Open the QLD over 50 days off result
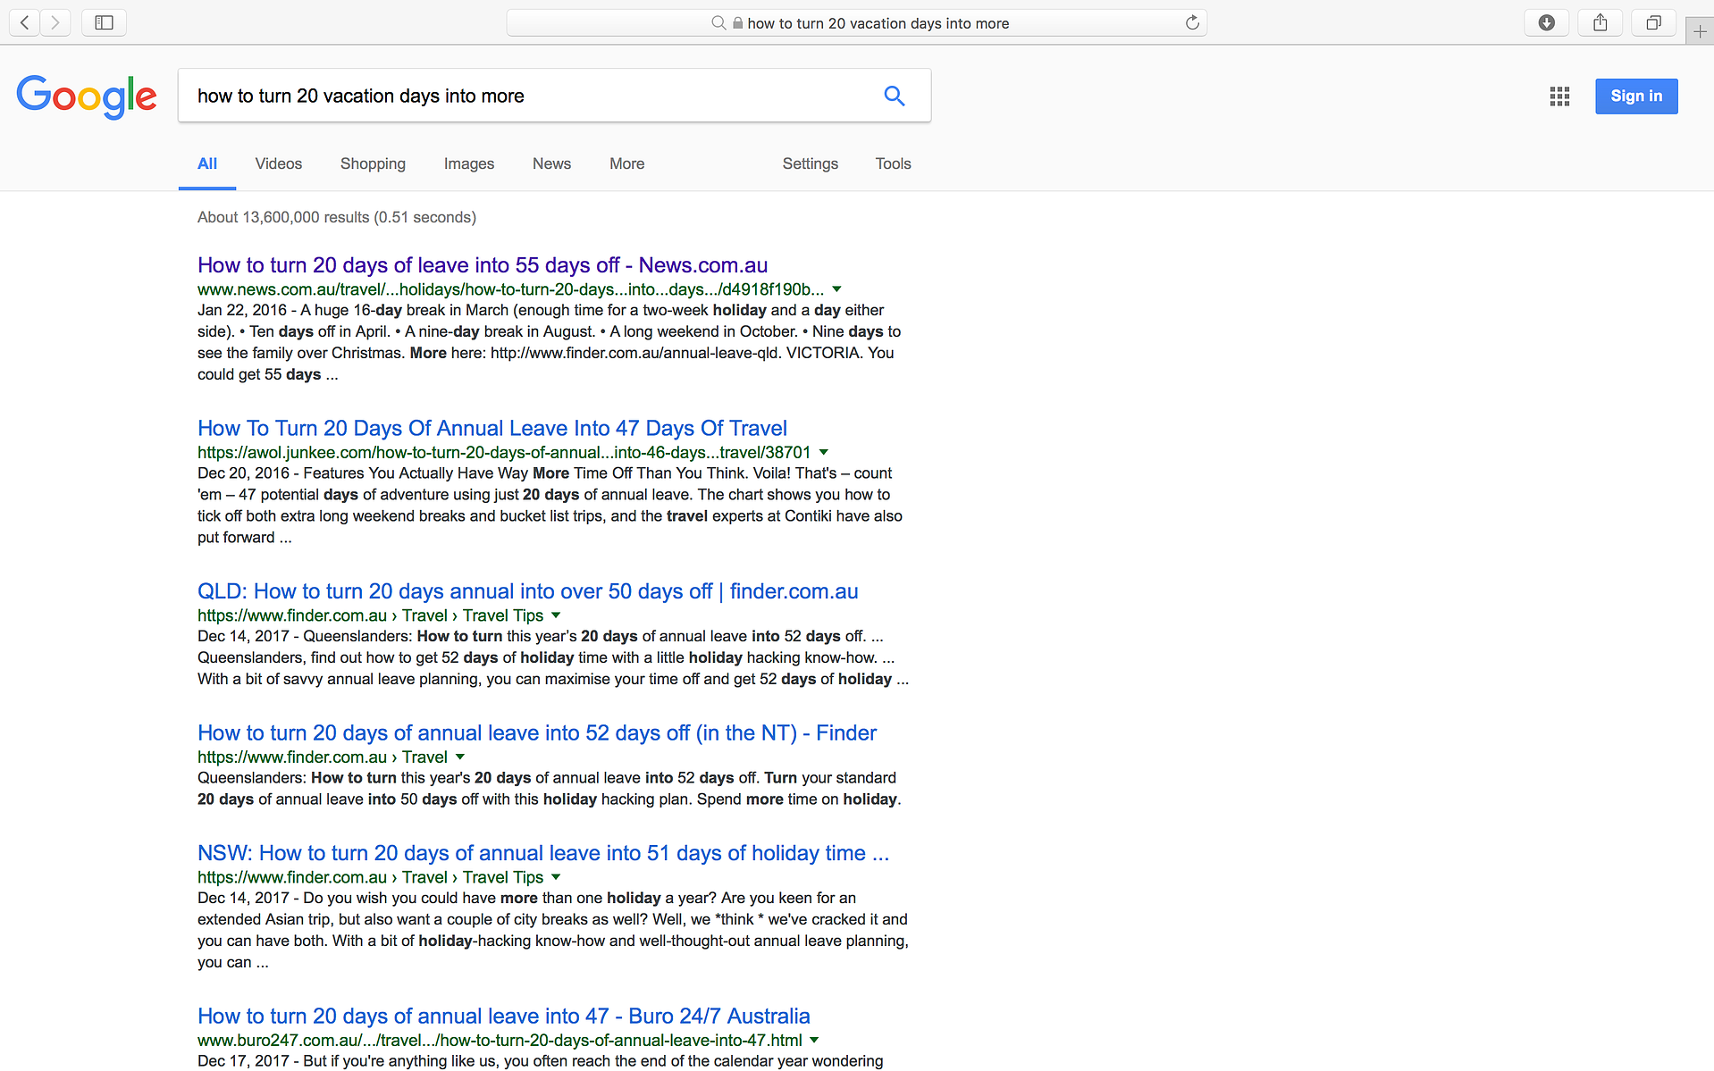This screenshot has width=1714, height=1071. 527,591
